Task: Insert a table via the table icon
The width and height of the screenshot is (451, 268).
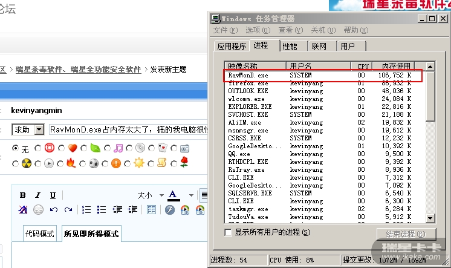Action: (151, 210)
